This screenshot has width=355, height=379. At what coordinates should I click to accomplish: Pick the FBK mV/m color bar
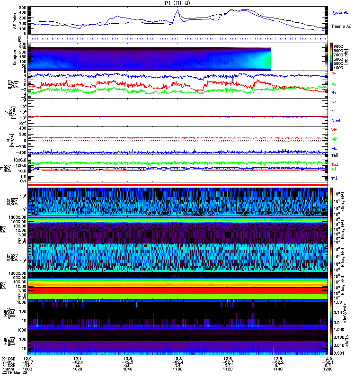click(x=331, y=313)
